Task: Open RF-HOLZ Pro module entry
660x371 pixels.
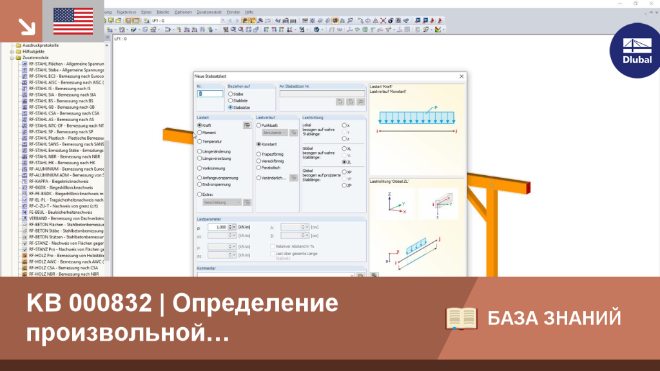Action: (x=66, y=255)
